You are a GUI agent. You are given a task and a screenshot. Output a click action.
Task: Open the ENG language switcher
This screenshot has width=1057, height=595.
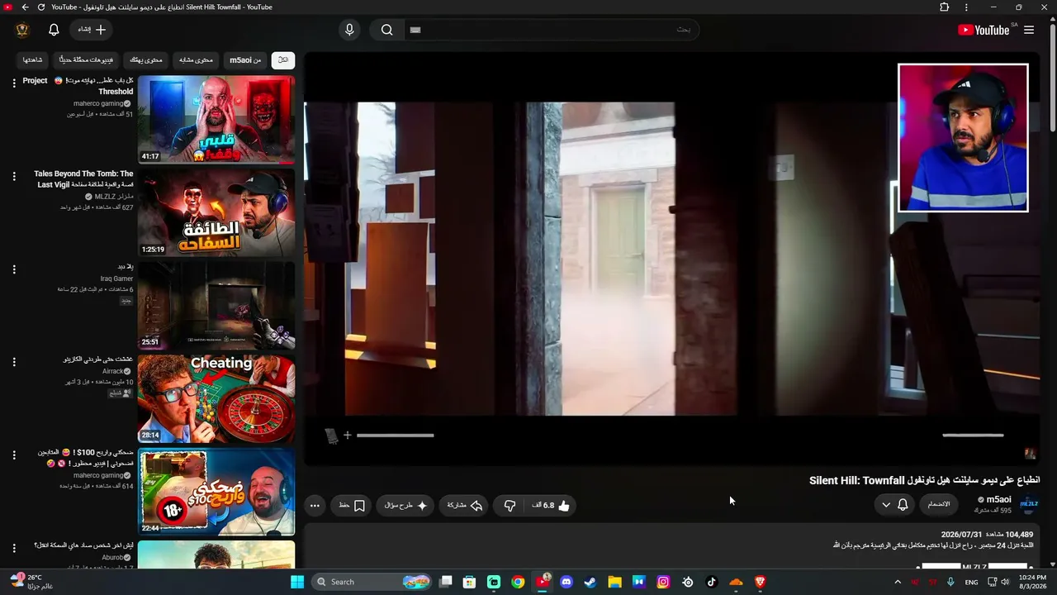pos(972,582)
